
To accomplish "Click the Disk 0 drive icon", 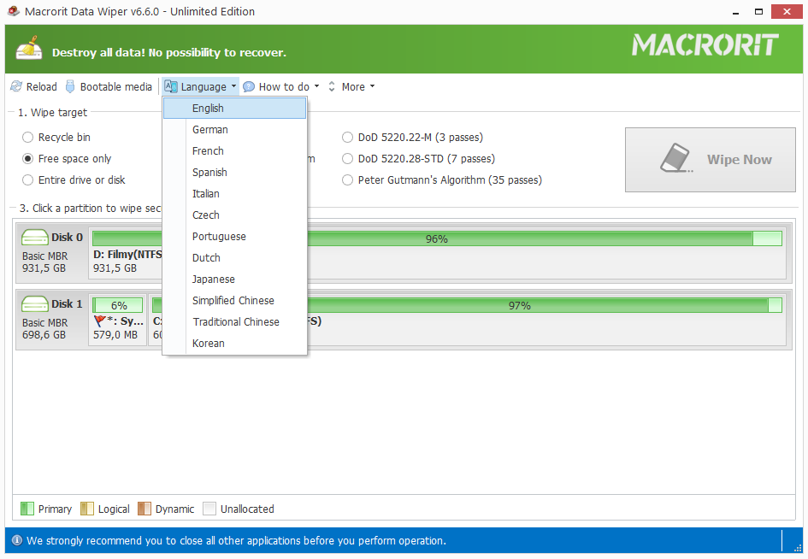I will [x=35, y=238].
